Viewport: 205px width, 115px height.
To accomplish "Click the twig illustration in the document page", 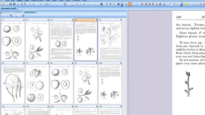I will [189, 84].
